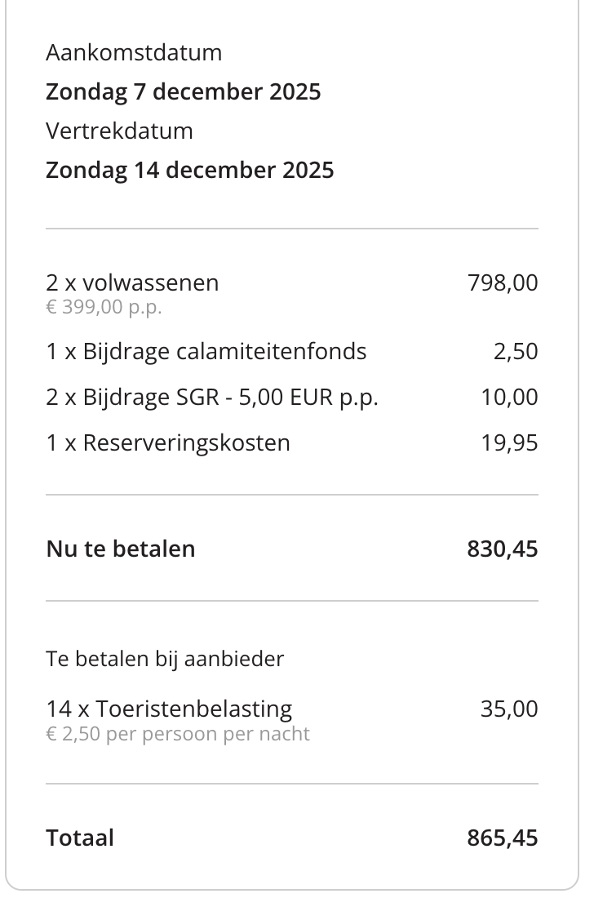Viewport: 594px width, 898px height.
Task: Click the Reserveringskosten line item
Action: (x=168, y=442)
